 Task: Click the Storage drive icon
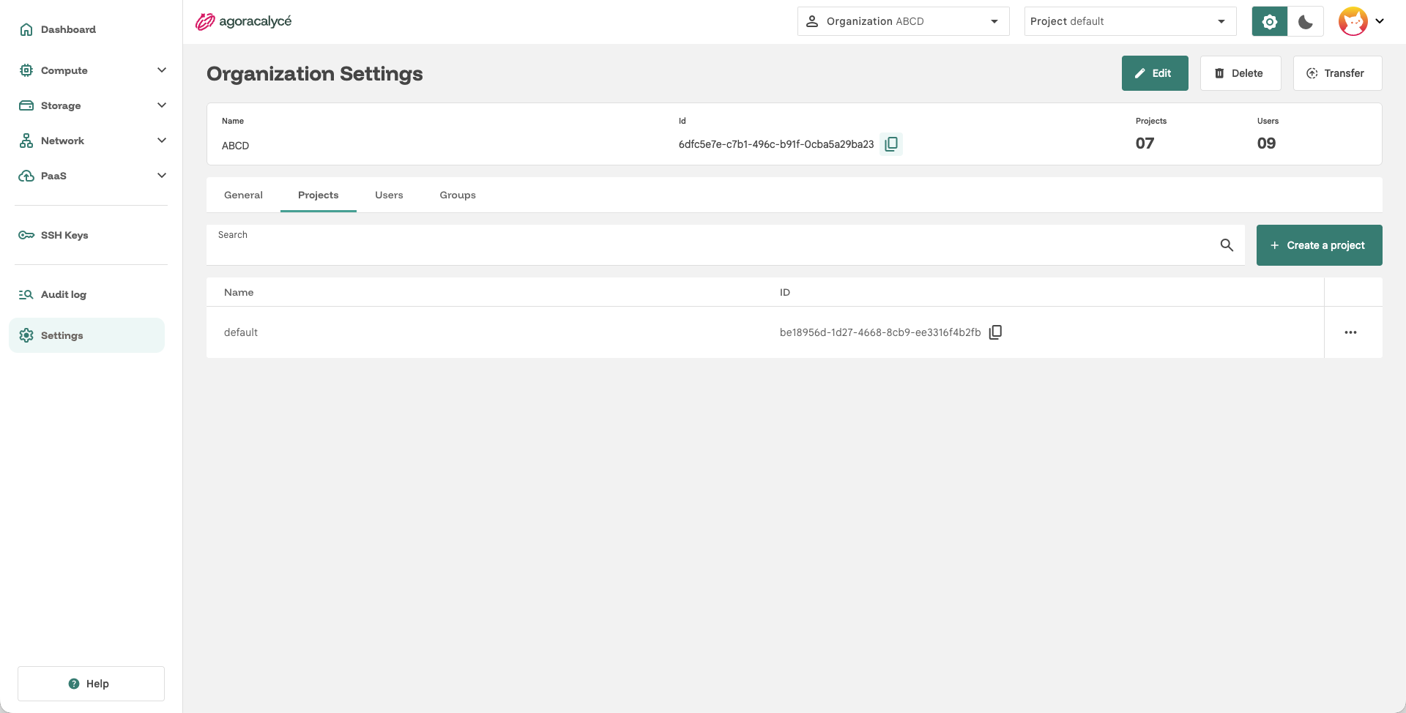pos(26,105)
